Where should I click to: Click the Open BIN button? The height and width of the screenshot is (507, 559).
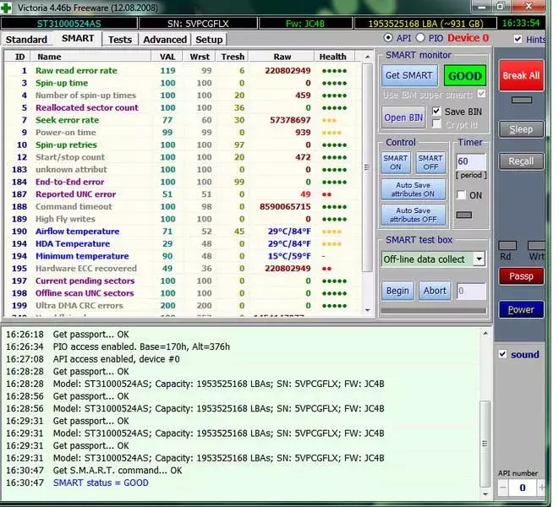pyautogui.click(x=403, y=117)
